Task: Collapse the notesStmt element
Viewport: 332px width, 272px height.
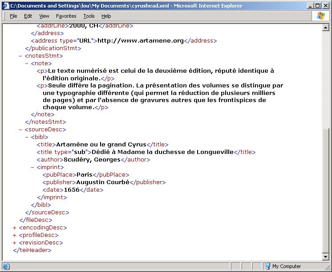Action: (20, 56)
